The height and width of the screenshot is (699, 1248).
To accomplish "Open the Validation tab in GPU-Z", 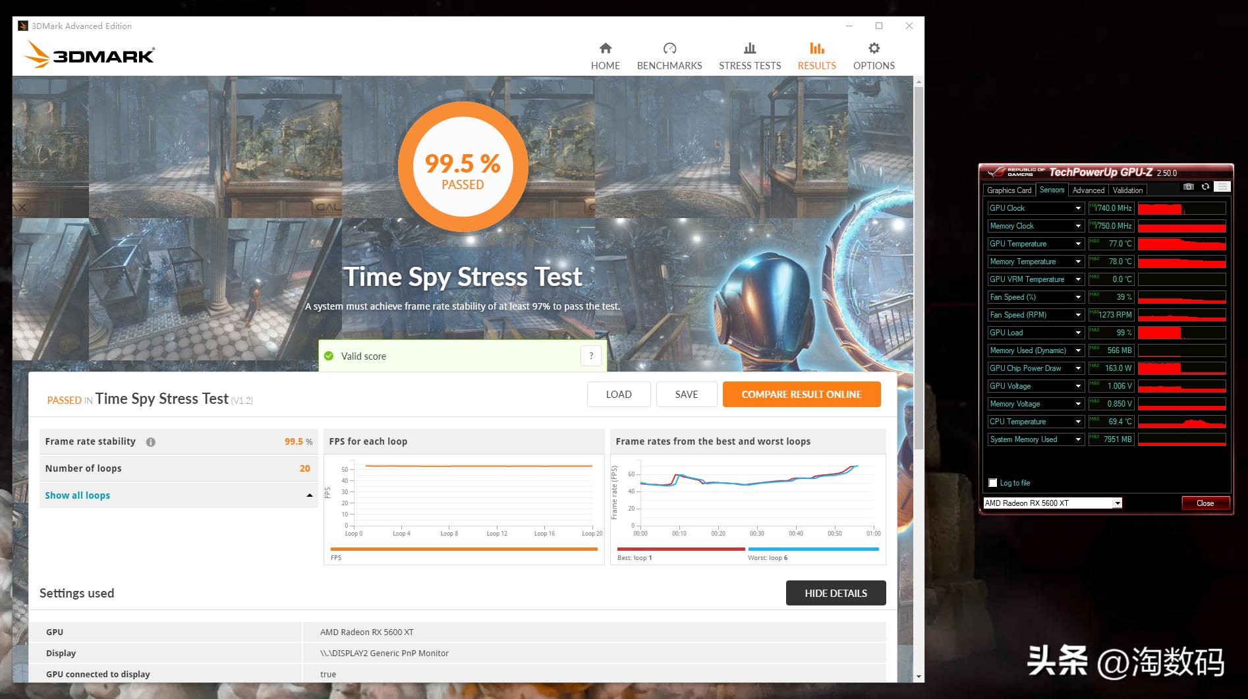I will 1128,190.
